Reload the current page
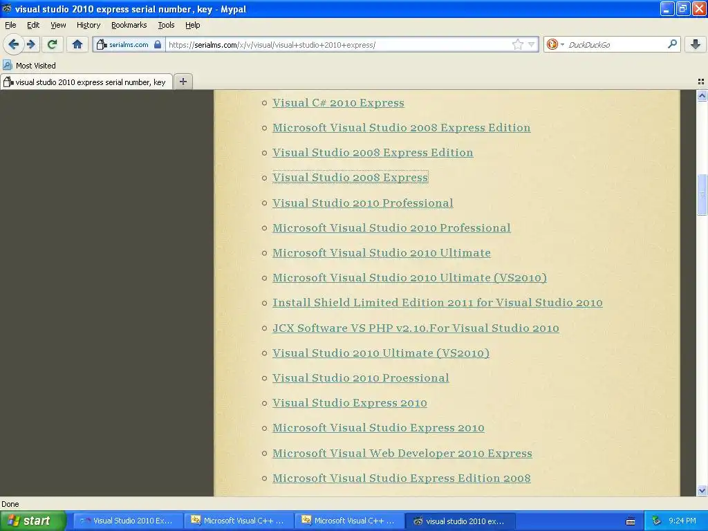 click(53, 44)
